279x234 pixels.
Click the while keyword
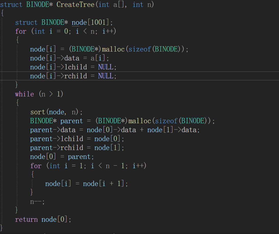pyautogui.click(x=24, y=94)
